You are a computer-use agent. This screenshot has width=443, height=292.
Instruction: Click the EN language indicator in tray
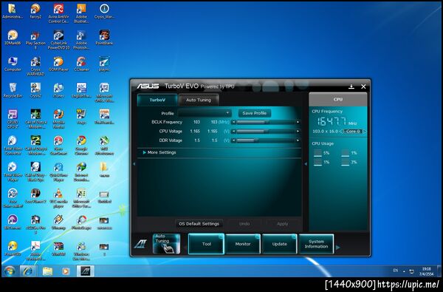tap(396, 271)
